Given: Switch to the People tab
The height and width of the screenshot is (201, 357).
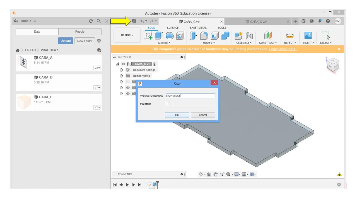Looking at the screenshot, I should coord(80,32).
